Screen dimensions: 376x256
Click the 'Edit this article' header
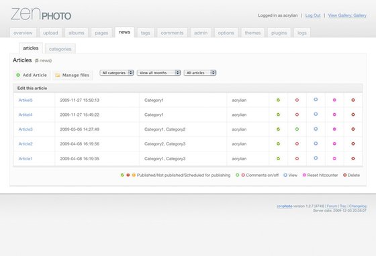point(32,88)
